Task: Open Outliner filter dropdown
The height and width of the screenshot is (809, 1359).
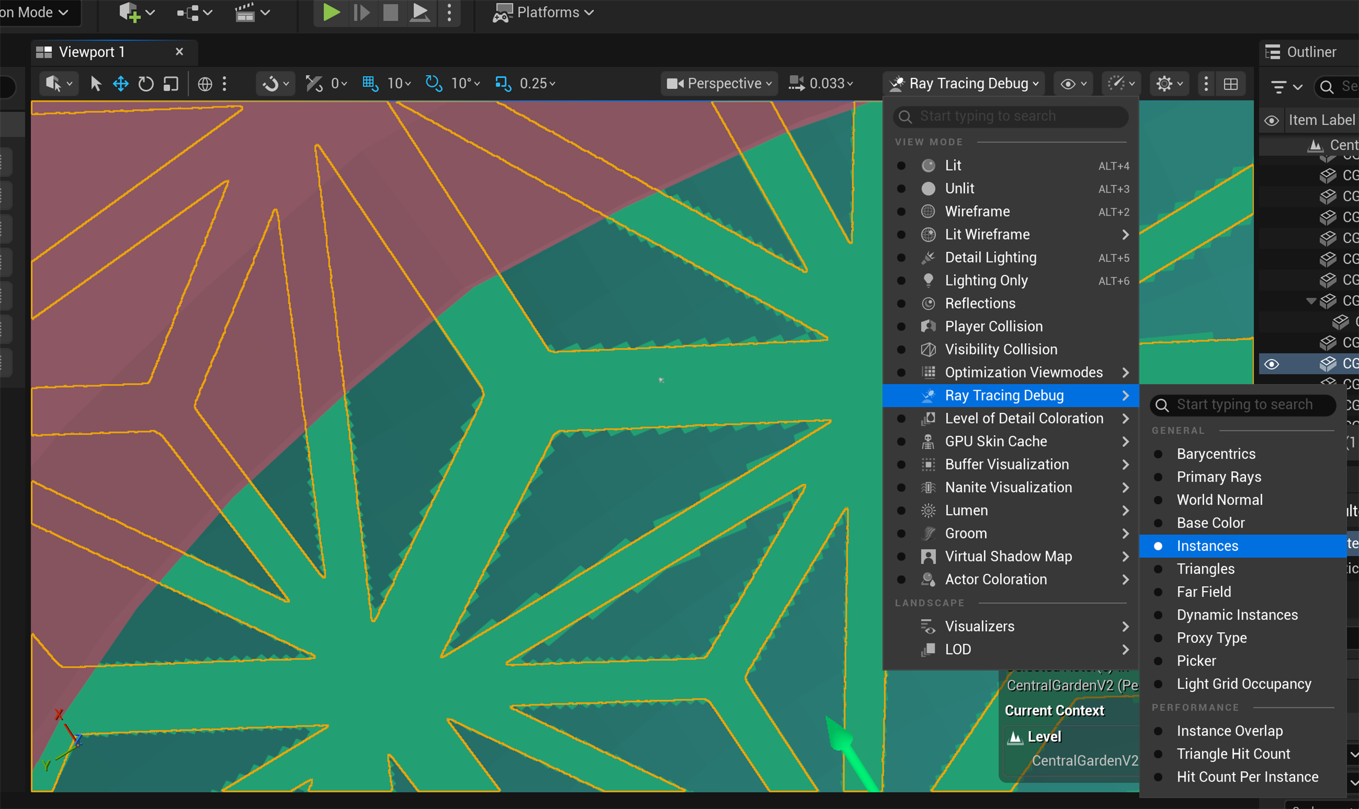Action: [x=1286, y=86]
